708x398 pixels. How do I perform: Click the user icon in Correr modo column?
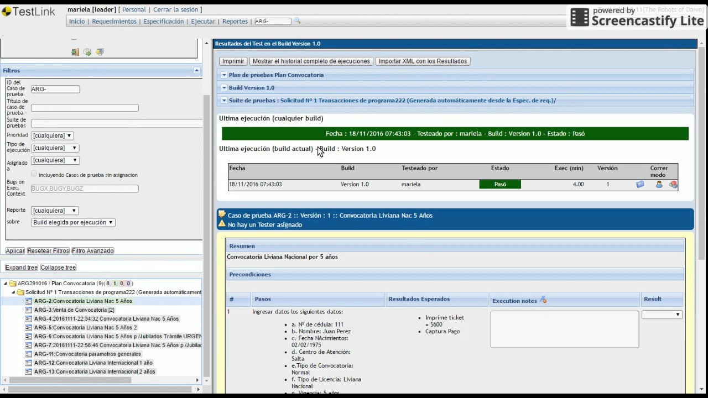click(x=659, y=185)
